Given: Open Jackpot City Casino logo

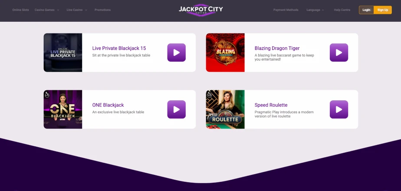Looking at the screenshot, I should [201, 10].
